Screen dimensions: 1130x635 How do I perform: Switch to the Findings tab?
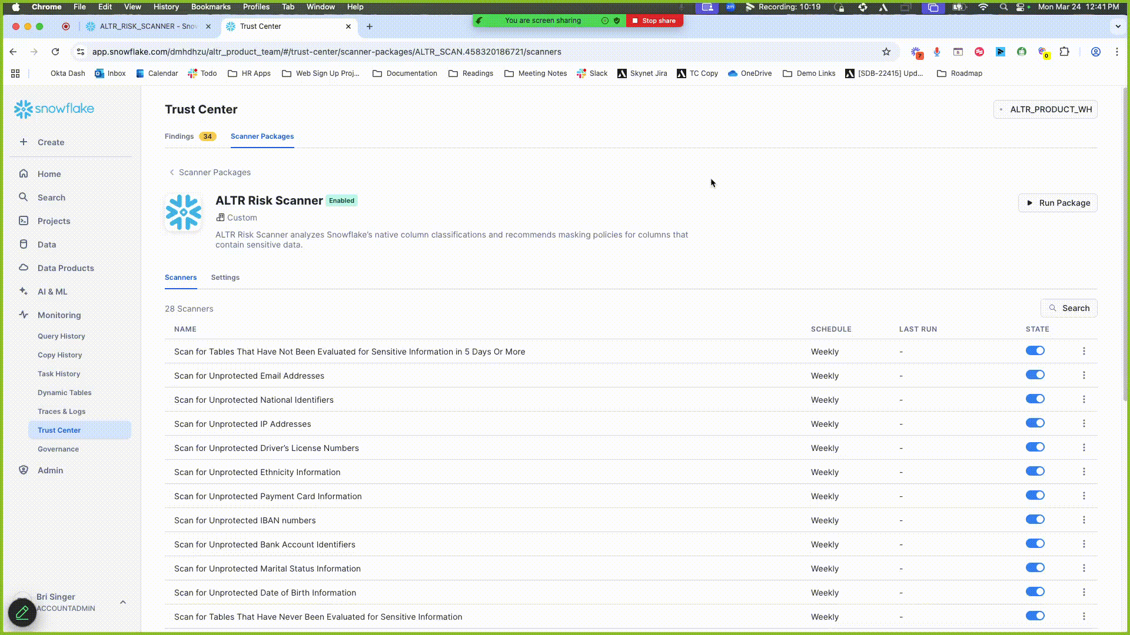click(x=179, y=136)
